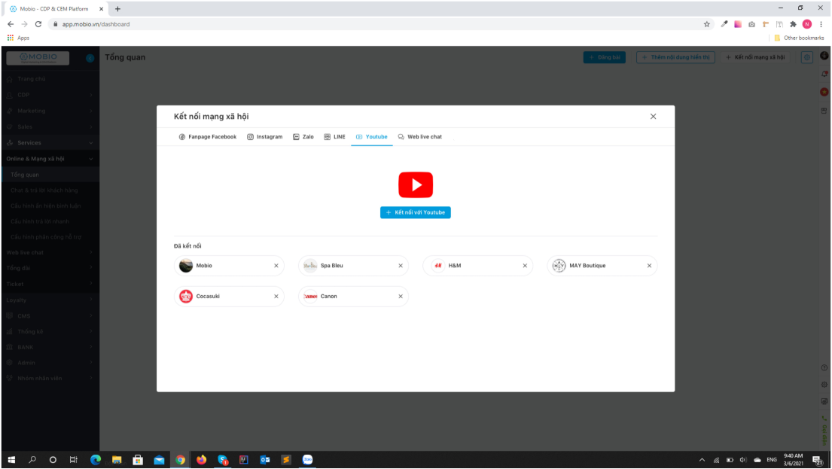Click the address bar URL
This screenshot has width=832, height=469.
coord(96,24)
